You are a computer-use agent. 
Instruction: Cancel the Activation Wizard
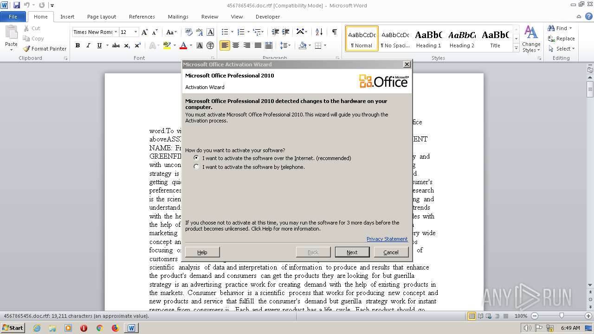click(x=391, y=252)
